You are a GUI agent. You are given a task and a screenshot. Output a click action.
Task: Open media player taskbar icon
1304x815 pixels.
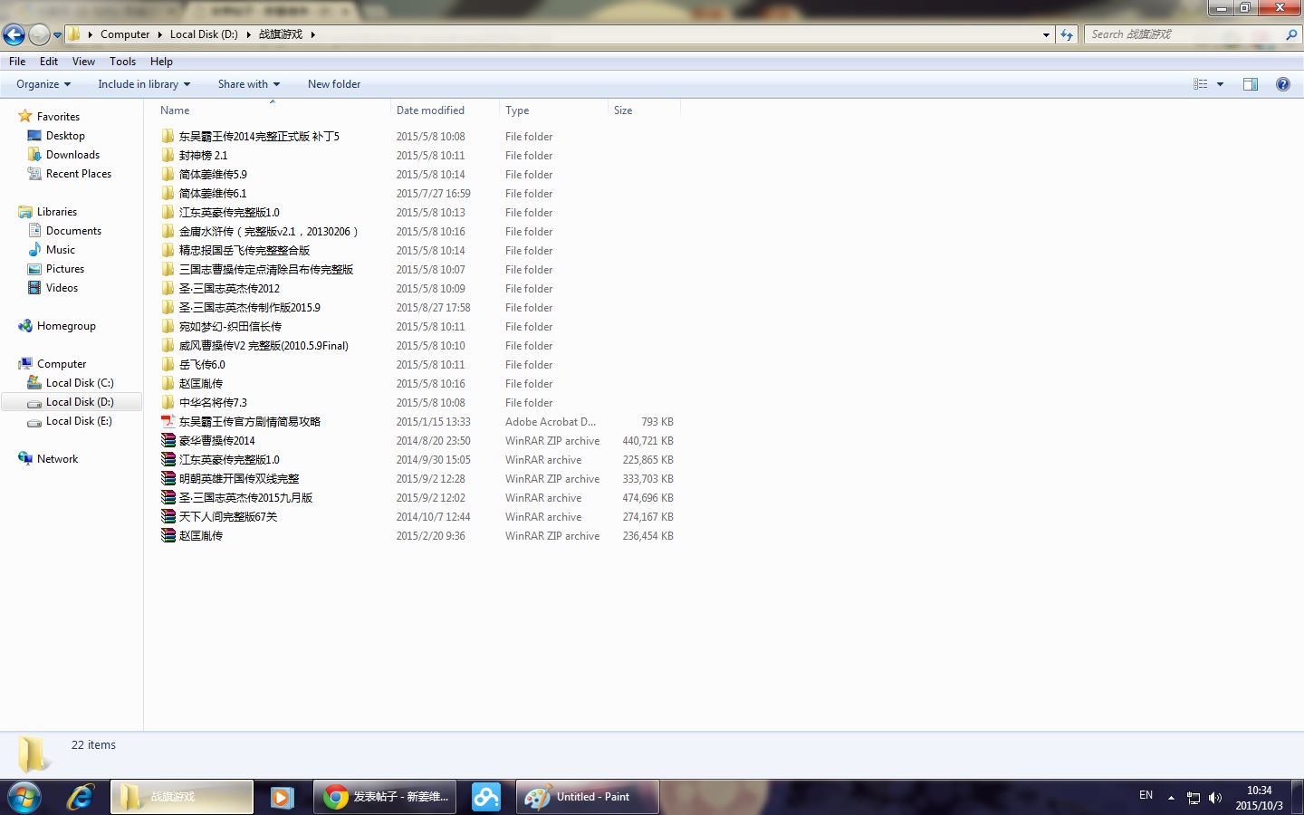(283, 797)
